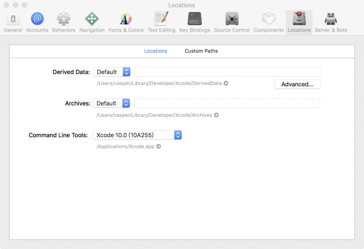Viewport: 364px width, 249px height.
Task: Click the Derived Data path text field
Action: [227, 72]
